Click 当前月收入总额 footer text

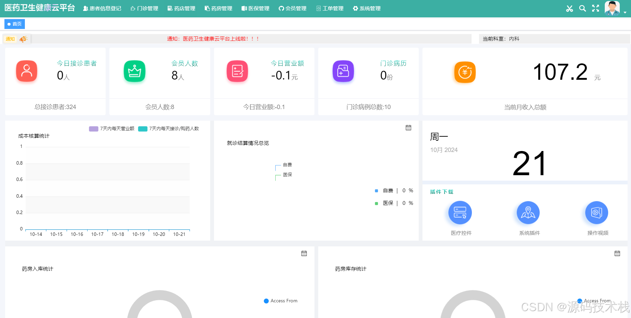(525, 107)
